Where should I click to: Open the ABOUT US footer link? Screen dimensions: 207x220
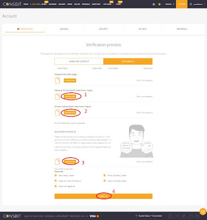[28, 216]
